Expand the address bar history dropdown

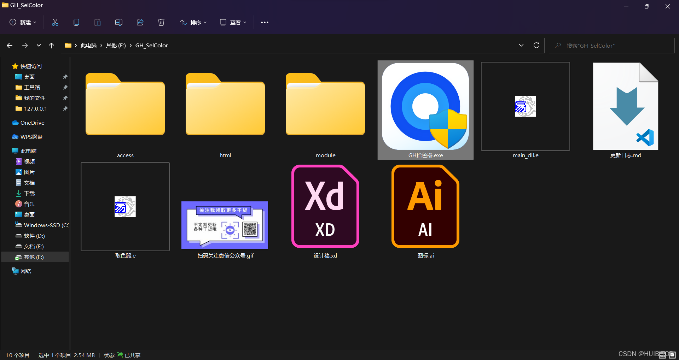(521, 45)
